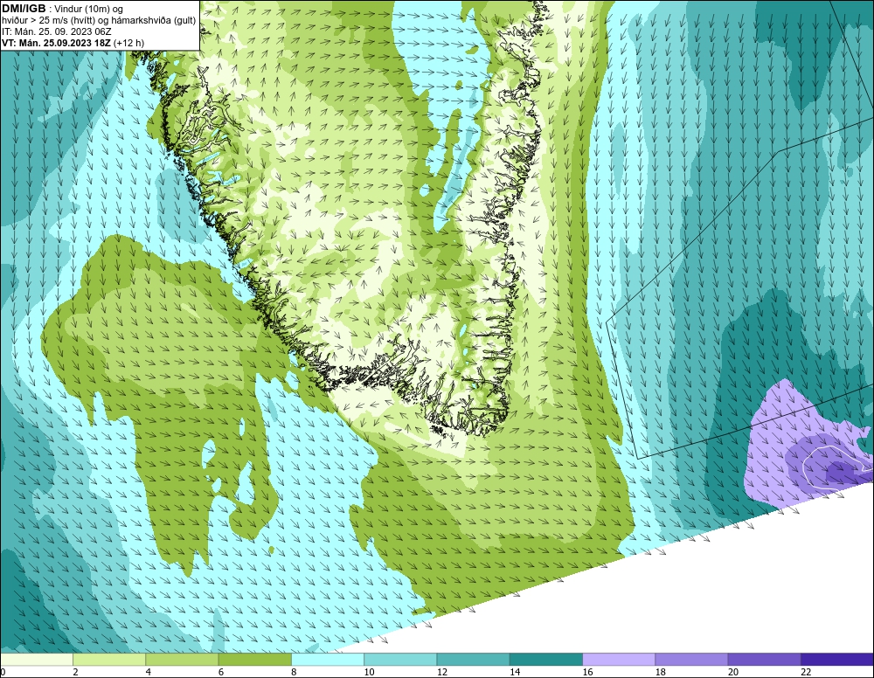874x678 pixels.
Task: Click the dark purple legend swatch above 22
Action: (x=837, y=660)
